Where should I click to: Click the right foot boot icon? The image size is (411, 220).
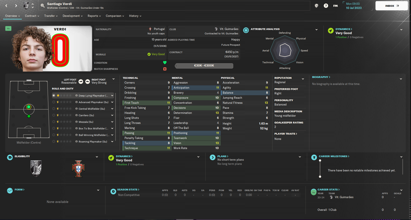(x=88, y=81)
